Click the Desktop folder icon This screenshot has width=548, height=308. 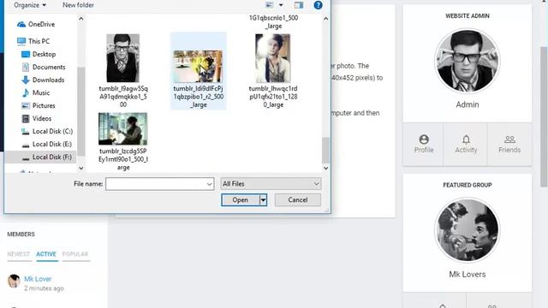[x=26, y=54]
